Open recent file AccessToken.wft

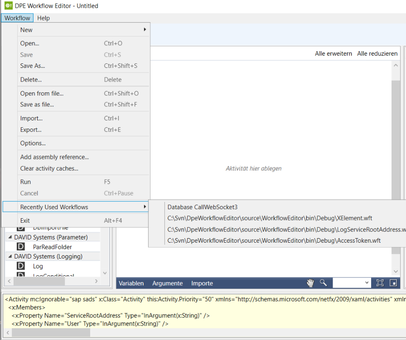point(274,240)
